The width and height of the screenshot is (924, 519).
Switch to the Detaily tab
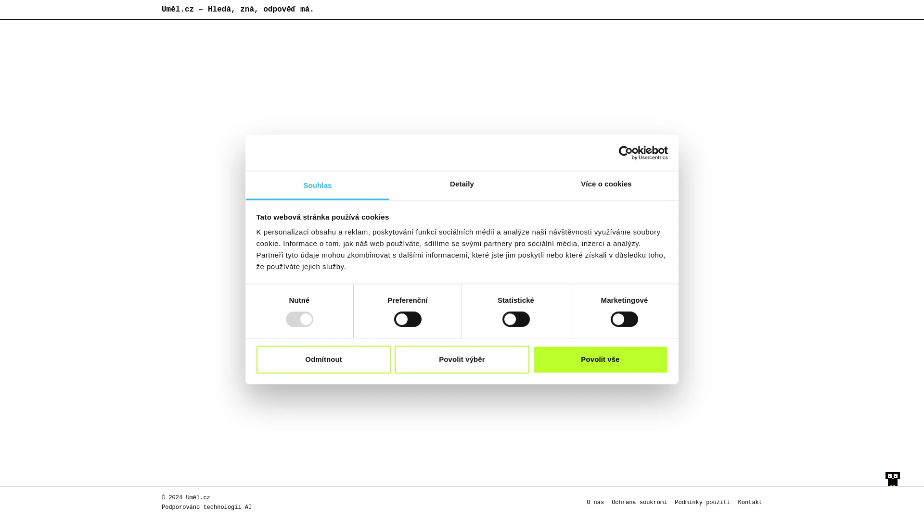click(462, 185)
